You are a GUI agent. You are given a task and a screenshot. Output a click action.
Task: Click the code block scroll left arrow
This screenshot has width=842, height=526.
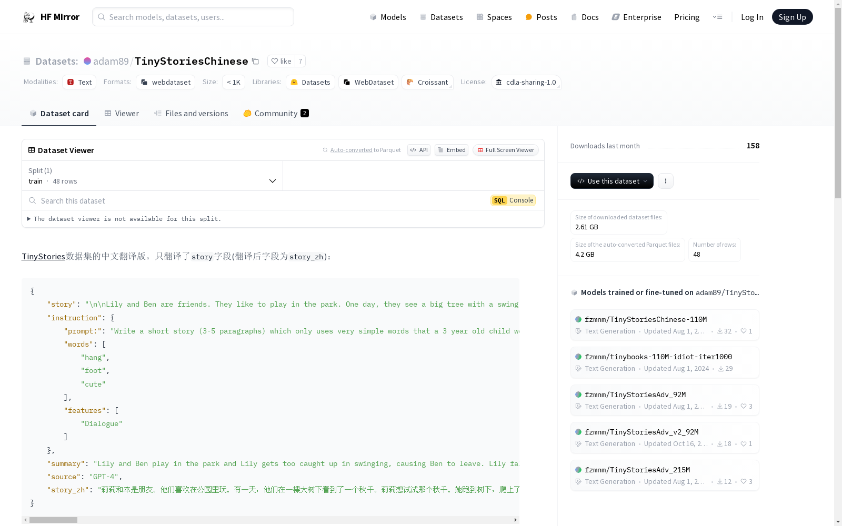click(25, 520)
